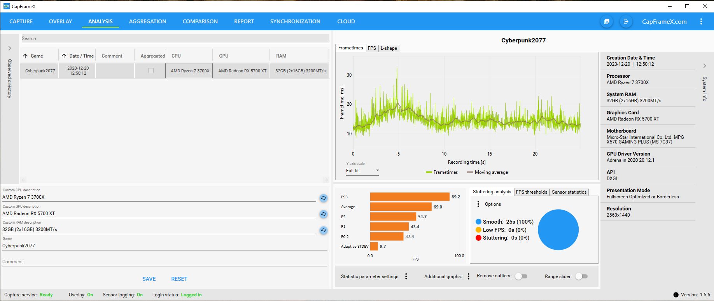Viewport: 714px width, 301px height.
Task: Reset custom CPU description with refresh icon
Action: 323,198
